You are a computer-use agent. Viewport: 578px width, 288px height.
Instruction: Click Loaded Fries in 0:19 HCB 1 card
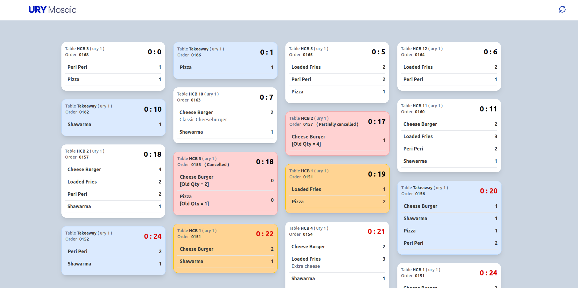tap(337, 189)
